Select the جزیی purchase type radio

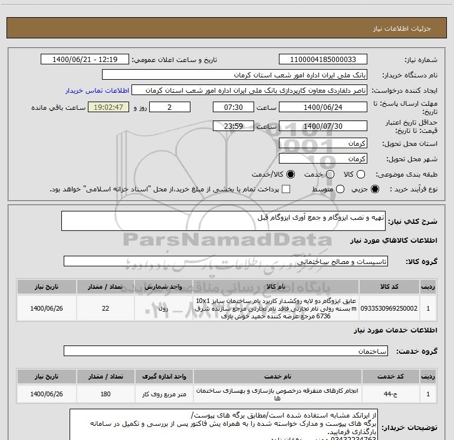[374, 189]
